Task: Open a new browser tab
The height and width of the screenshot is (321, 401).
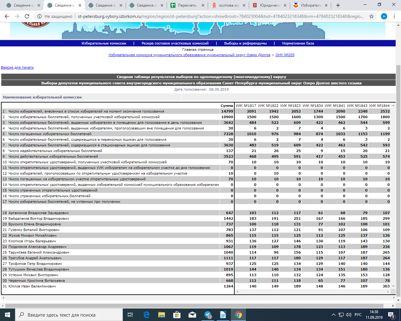Action: pyautogui.click(x=338, y=5)
